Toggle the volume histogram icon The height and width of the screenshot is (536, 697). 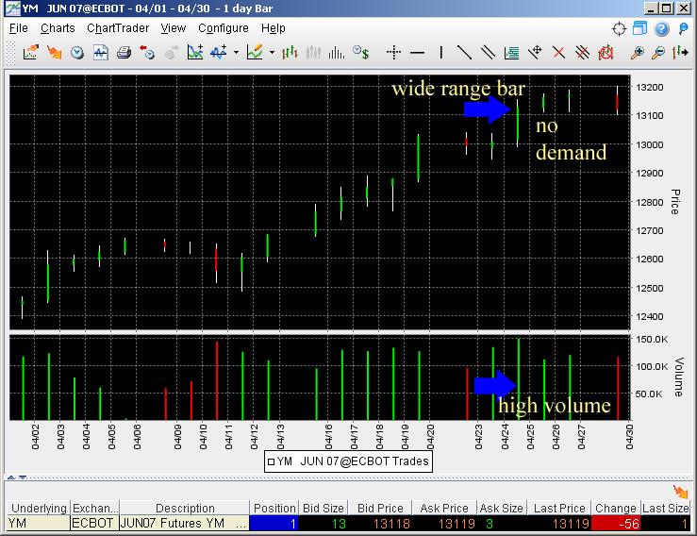pos(337,53)
